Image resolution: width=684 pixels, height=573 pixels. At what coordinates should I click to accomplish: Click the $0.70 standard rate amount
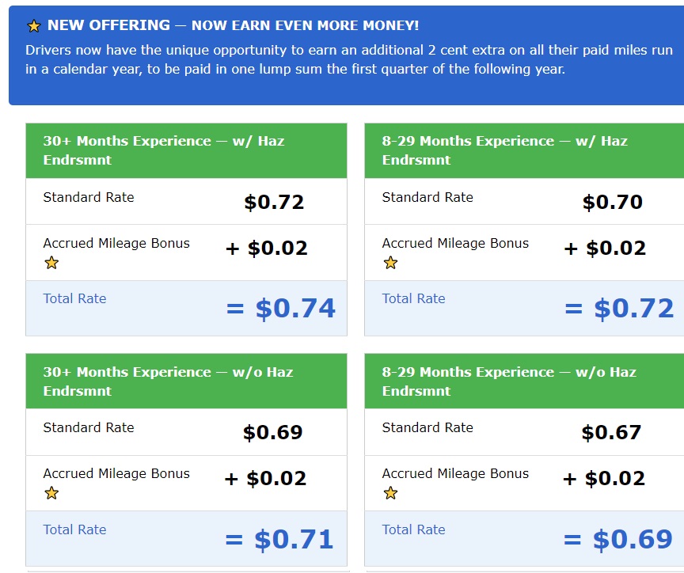coord(613,202)
